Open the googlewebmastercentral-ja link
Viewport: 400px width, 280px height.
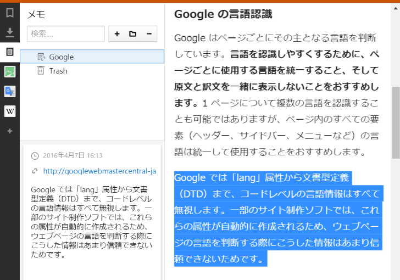(99, 171)
